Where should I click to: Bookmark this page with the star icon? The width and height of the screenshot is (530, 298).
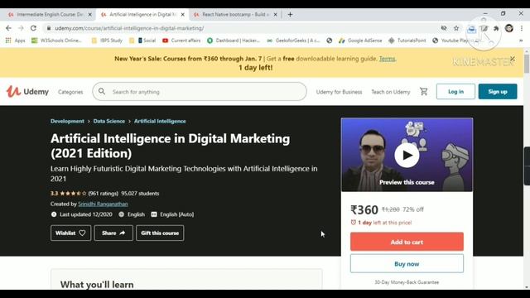(x=456, y=28)
